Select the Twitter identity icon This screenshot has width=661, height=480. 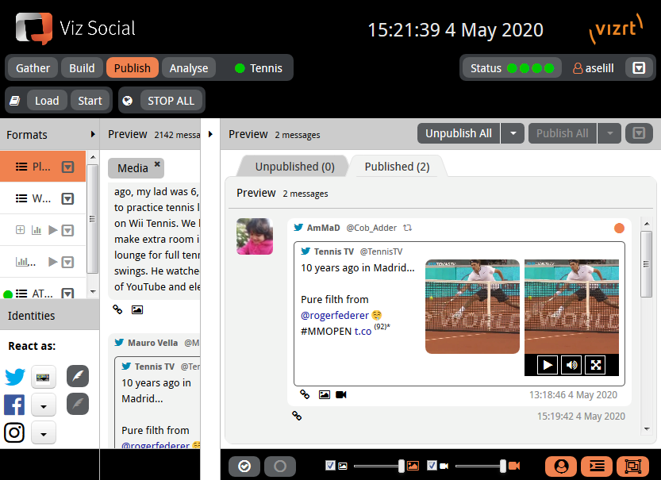click(15, 376)
